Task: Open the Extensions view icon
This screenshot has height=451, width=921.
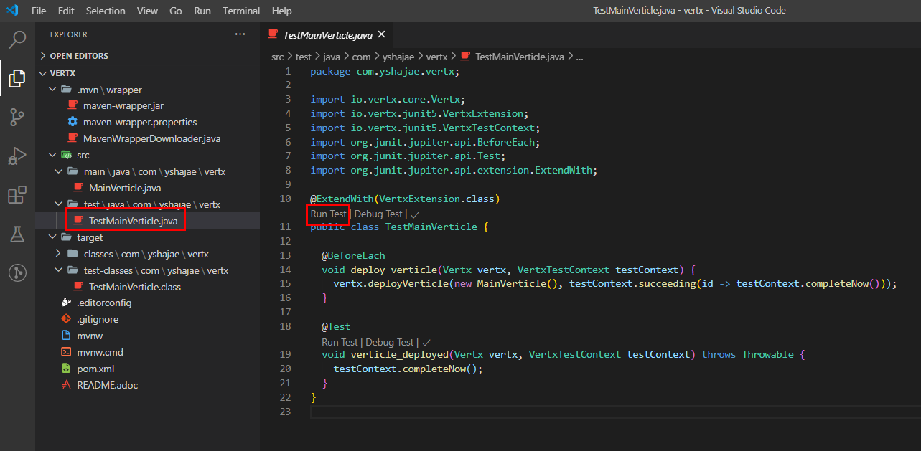Action: click(x=17, y=195)
